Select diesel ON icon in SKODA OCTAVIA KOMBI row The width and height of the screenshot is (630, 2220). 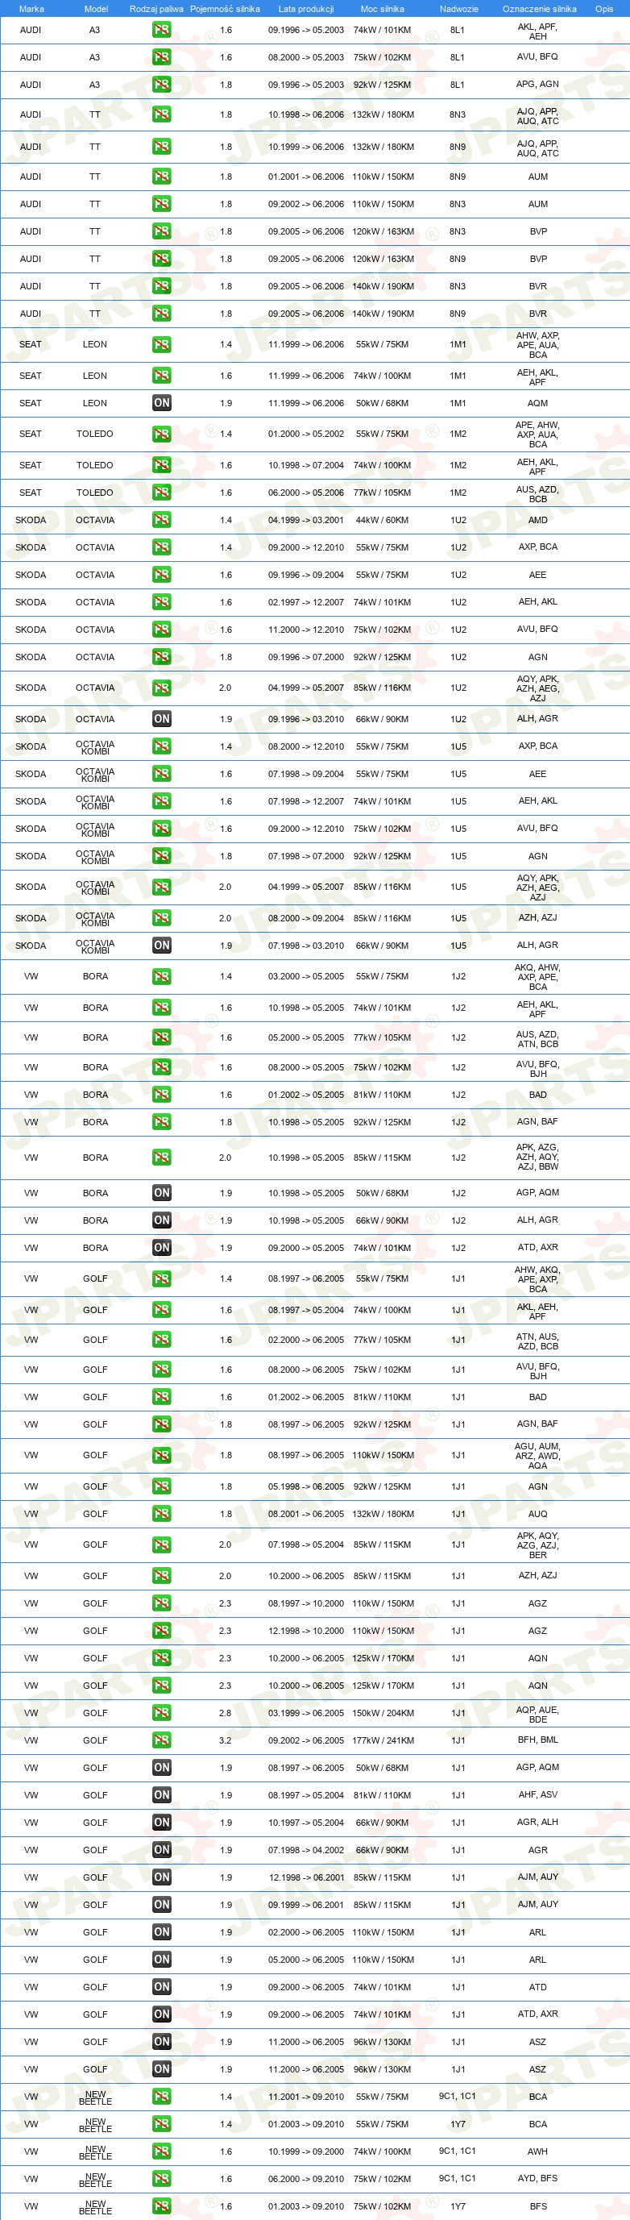pyautogui.click(x=161, y=946)
